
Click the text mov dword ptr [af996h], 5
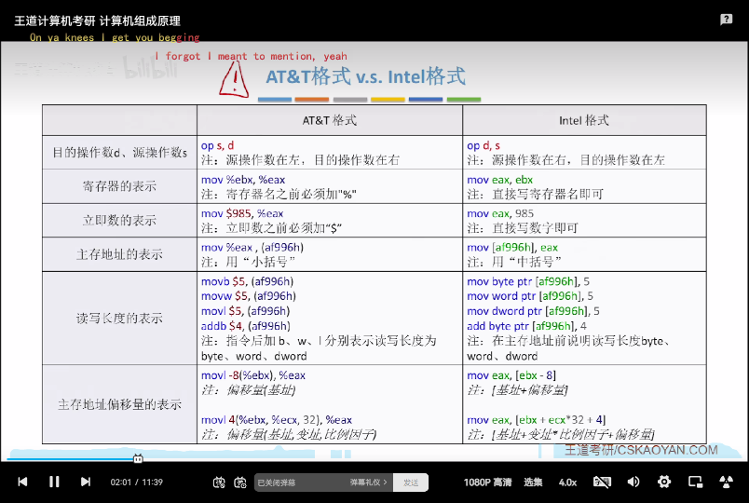pos(533,311)
